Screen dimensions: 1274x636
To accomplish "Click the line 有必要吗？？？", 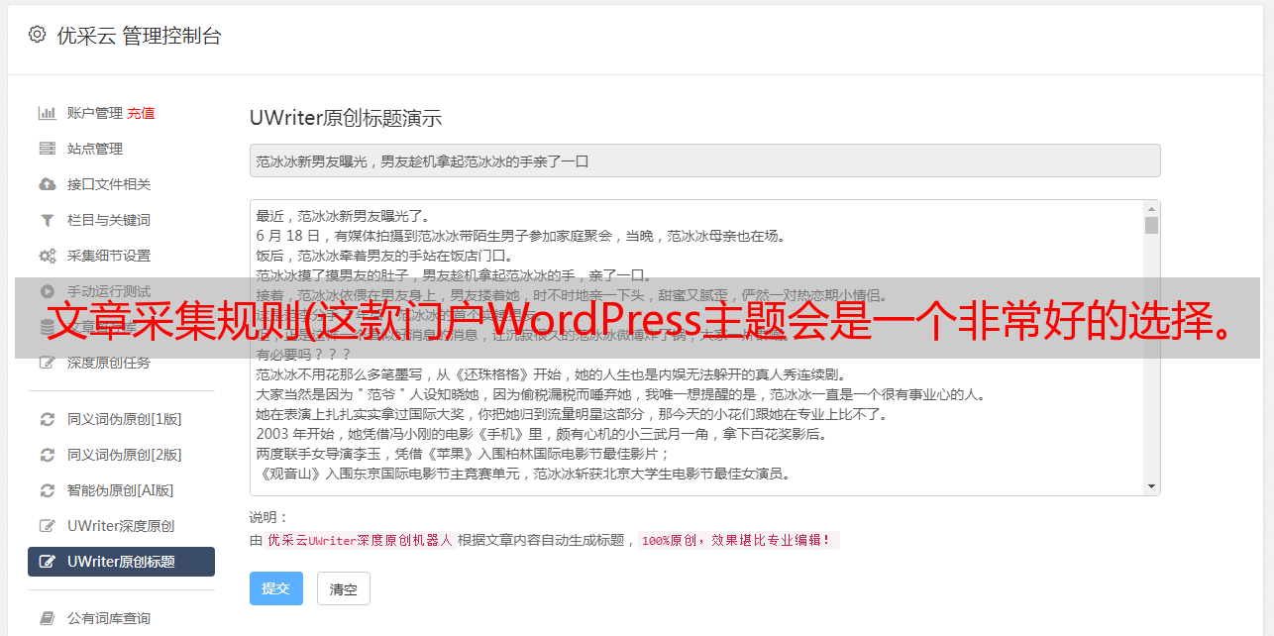I will 304,355.
